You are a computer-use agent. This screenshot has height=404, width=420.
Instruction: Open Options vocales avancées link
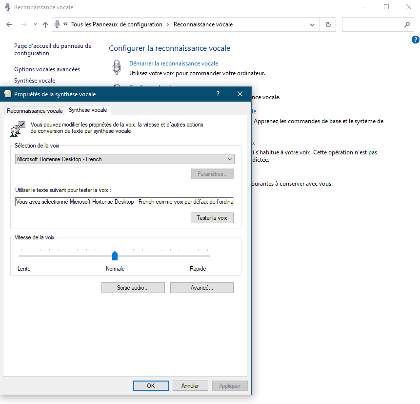47,69
